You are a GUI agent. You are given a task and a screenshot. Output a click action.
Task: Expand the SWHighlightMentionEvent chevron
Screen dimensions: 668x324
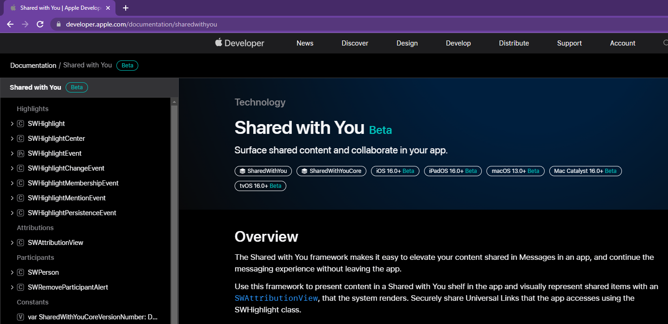pos(12,198)
